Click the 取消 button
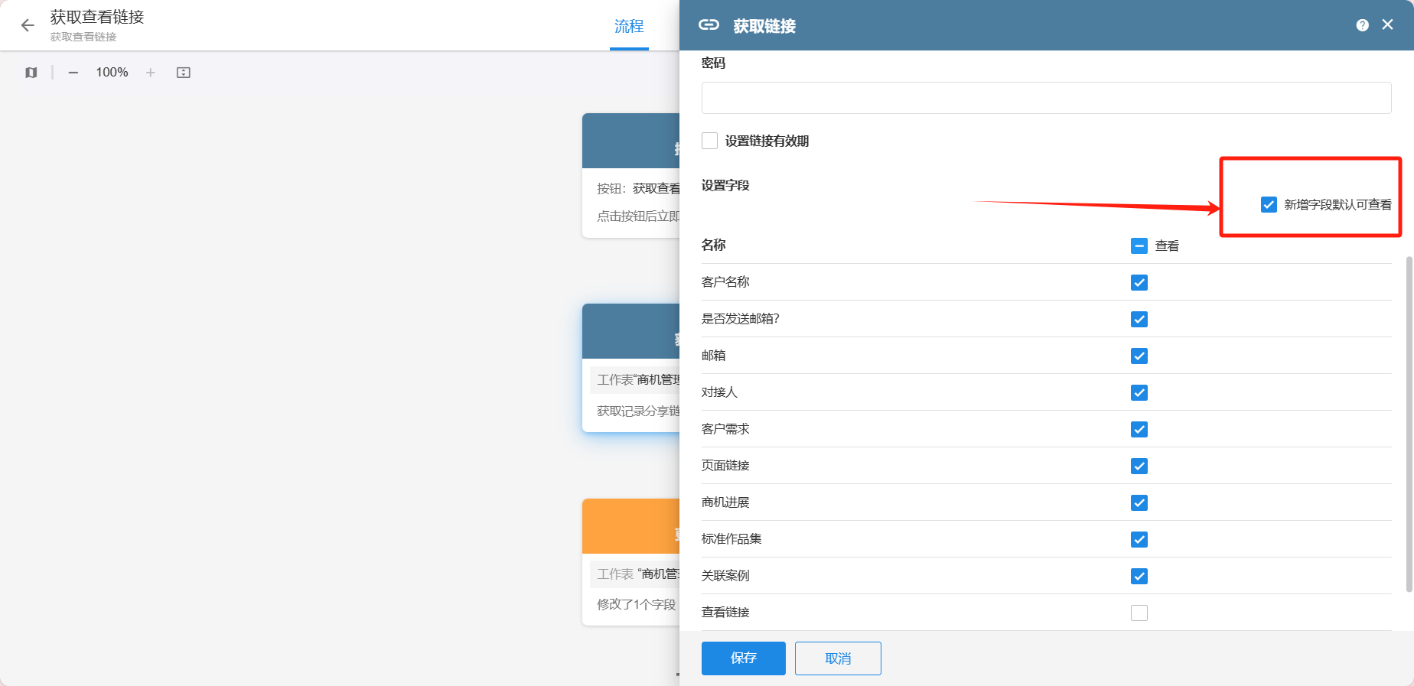1414x686 pixels. click(838, 658)
